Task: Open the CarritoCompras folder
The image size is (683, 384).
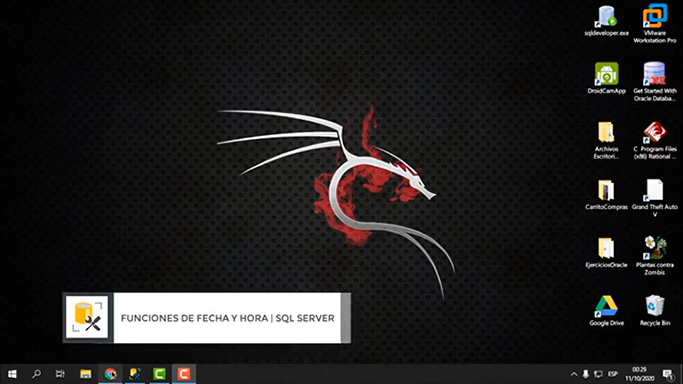Action: (607, 194)
